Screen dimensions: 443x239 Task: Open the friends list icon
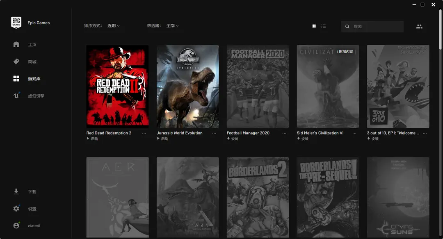419,27
